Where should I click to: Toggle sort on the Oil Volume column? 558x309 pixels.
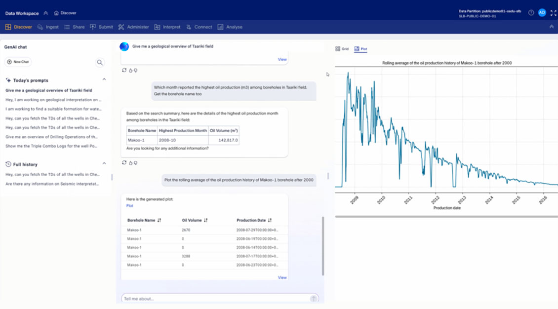(x=205, y=220)
